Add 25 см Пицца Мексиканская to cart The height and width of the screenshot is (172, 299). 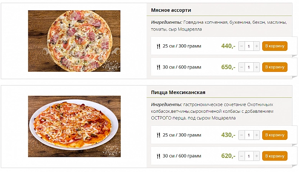[274, 135]
